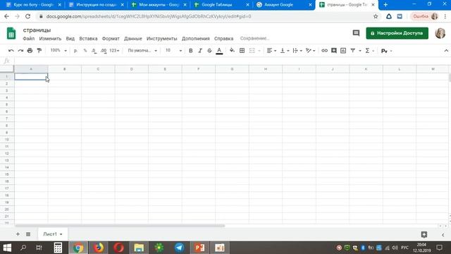Format as currency with ruble icon
The image size is (451, 254).
(75, 51)
